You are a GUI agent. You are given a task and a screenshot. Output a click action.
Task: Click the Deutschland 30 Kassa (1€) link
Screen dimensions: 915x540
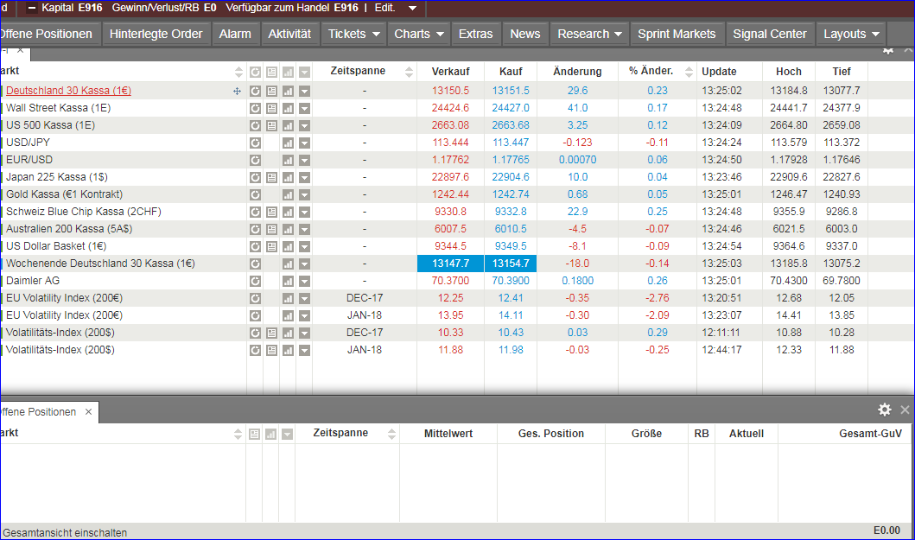(x=68, y=91)
